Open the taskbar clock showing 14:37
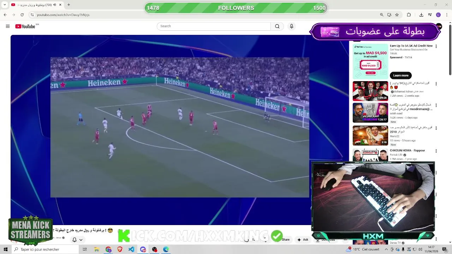This screenshot has width=452, height=254. coord(431,249)
